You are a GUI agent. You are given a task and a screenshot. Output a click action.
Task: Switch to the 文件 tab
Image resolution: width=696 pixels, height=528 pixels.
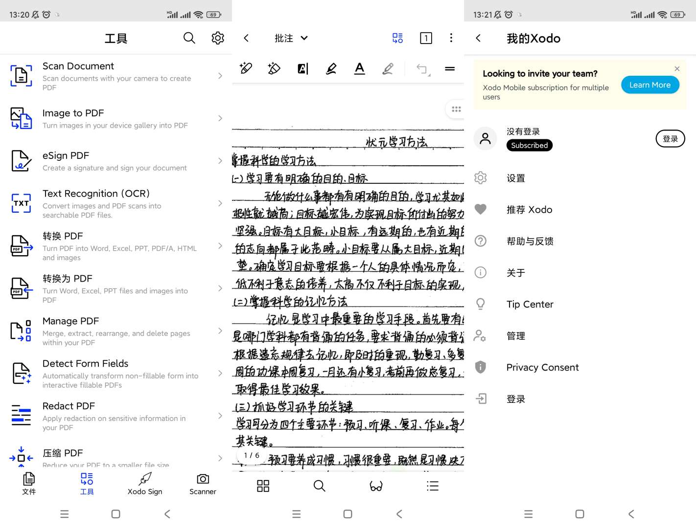pos(29,484)
